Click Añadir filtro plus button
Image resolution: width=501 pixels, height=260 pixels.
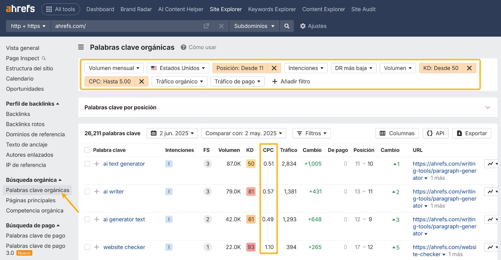pos(291,81)
